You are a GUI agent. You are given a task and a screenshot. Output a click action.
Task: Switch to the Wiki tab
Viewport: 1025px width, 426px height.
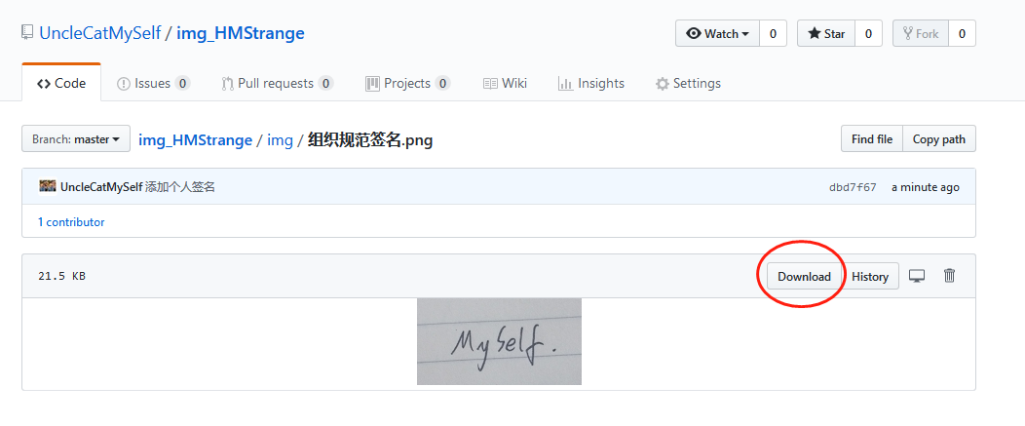pos(505,83)
